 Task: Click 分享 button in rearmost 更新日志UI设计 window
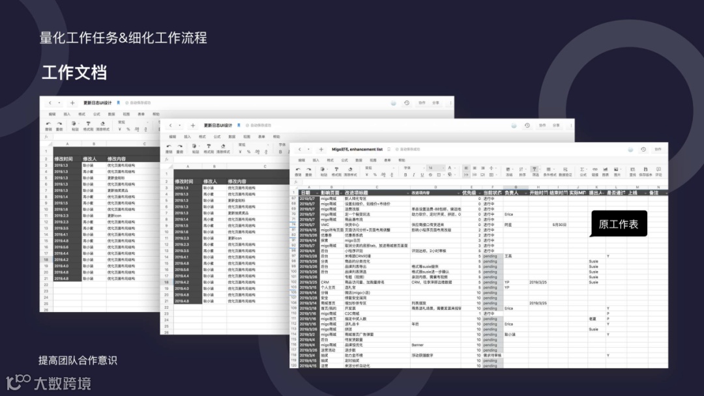[x=435, y=103]
